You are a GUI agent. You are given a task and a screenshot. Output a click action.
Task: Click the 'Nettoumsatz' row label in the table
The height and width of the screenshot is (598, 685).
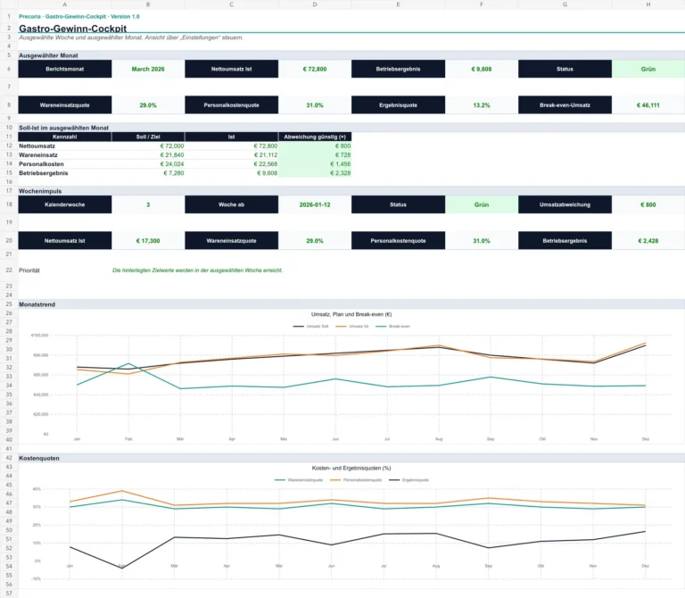(x=64, y=146)
